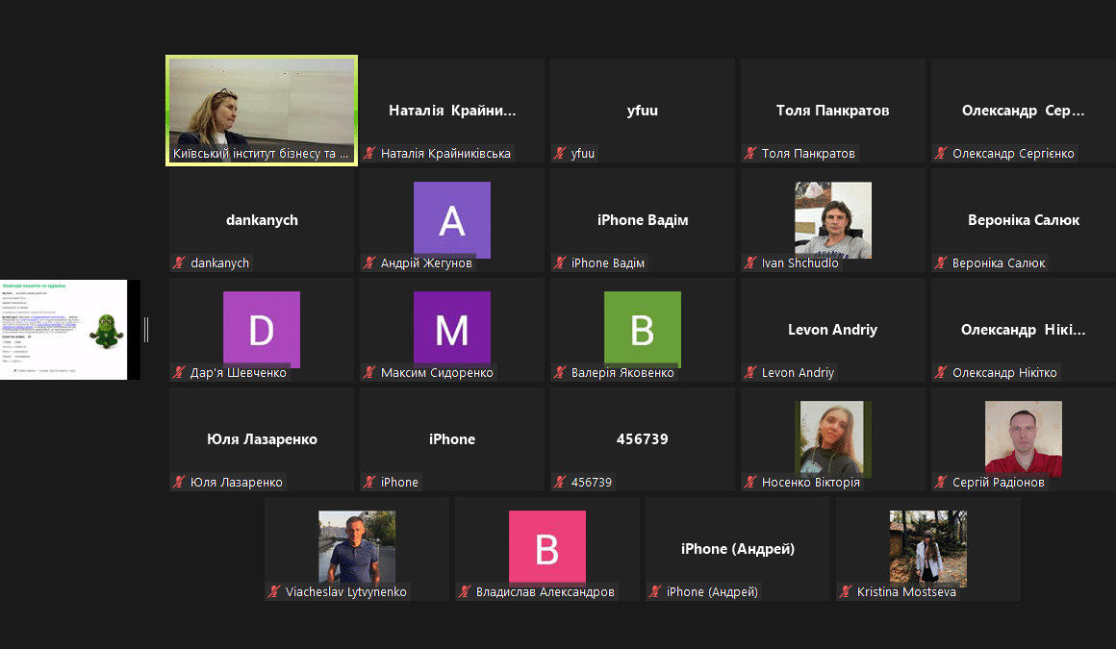Click the vertical resize handle beside shared screen

pyautogui.click(x=146, y=330)
